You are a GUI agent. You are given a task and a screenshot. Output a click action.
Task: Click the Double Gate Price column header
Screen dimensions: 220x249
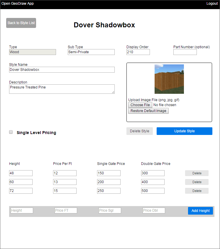coord(156,164)
